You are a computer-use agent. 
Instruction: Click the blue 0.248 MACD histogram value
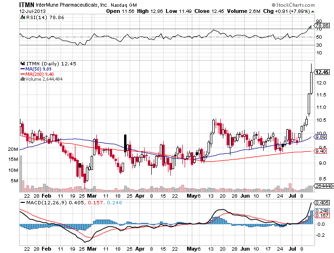tap(115, 203)
